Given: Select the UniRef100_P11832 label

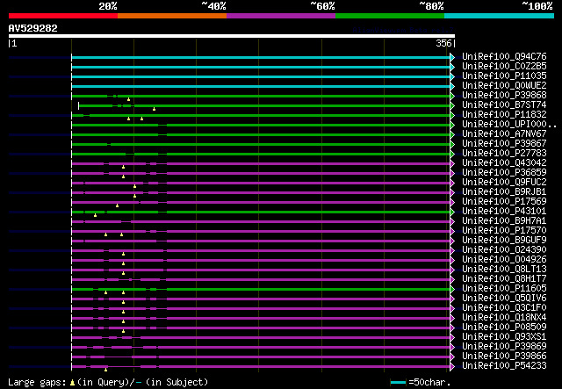Looking at the screenshot, I should click(x=504, y=115).
